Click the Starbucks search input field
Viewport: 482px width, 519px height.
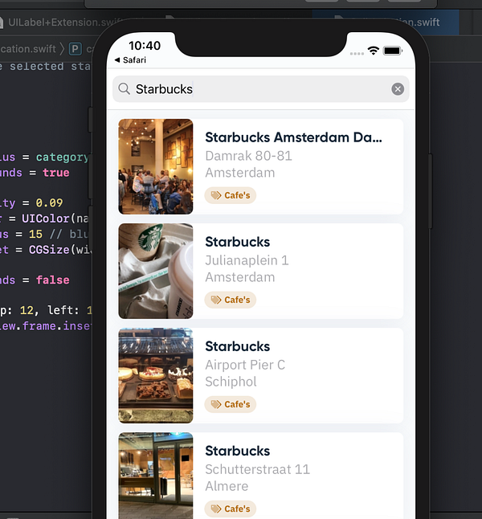click(261, 89)
